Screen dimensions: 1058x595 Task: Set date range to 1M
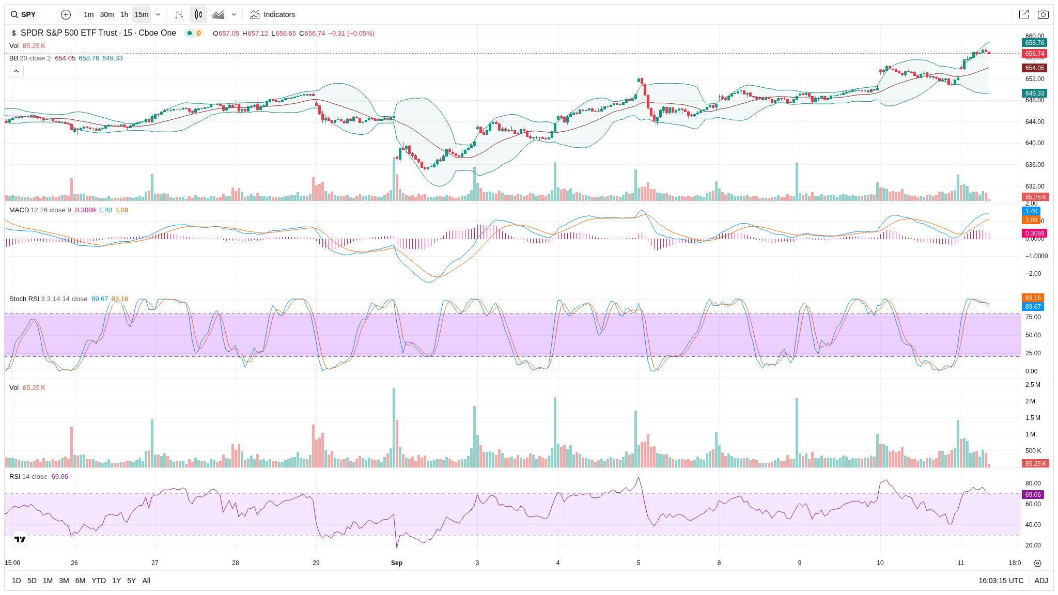click(48, 581)
